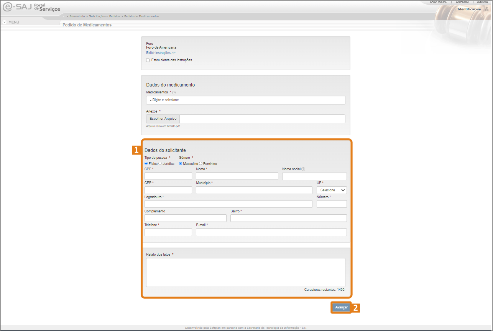Select the Feminino gender option
Viewport: 493px width, 331px height.
200,164
